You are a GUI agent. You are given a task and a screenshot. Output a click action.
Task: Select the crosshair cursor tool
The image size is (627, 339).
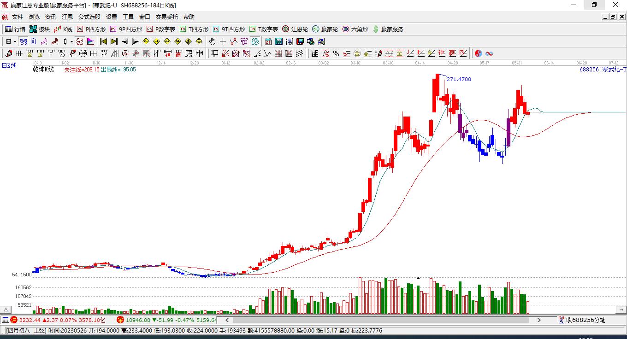(x=223, y=41)
